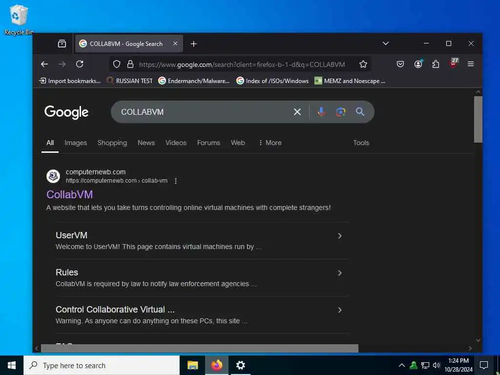Open Control Collaborative Virtual sitelink
Screen dimensions: 500x375
(115, 310)
